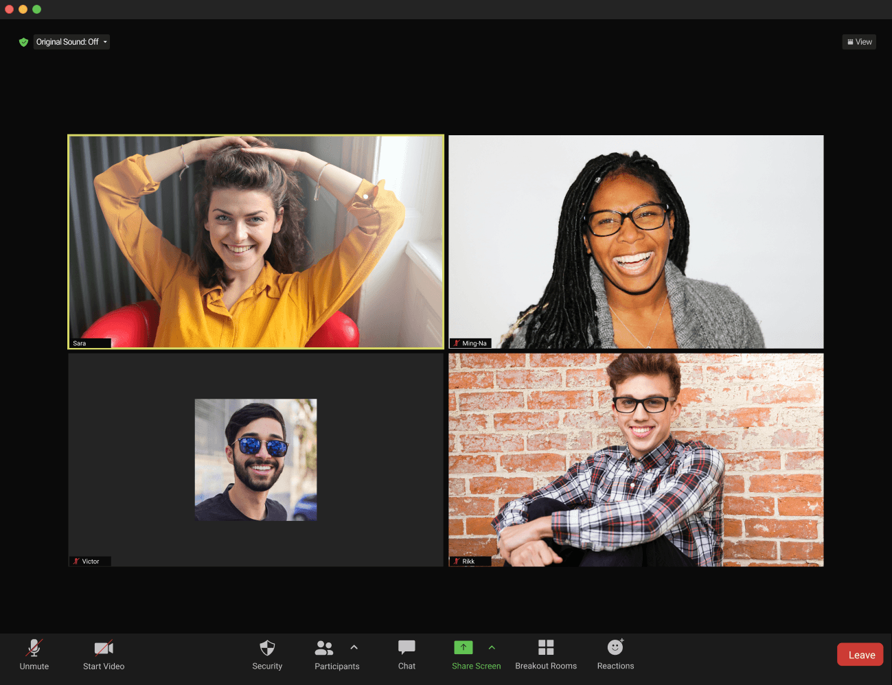Image resolution: width=892 pixels, height=685 pixels.
Task: Click Sara's highlighted speaker video tile
Action: 255,241
